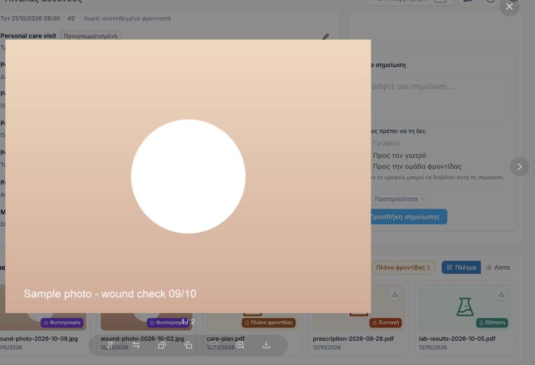Viewport: 535px width, 365px height.
Task: Toggle the 'Προς την ομάδα φροντίδας' option
Action: click(x=417, y=166)
